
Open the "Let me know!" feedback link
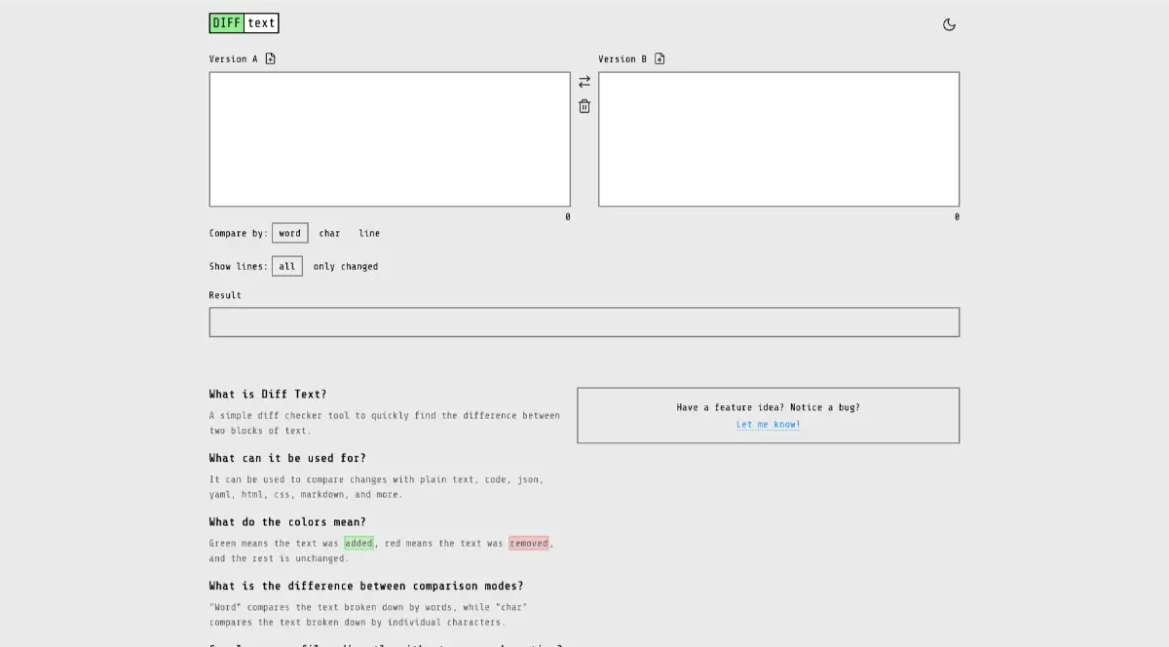(x=768, y=424)
